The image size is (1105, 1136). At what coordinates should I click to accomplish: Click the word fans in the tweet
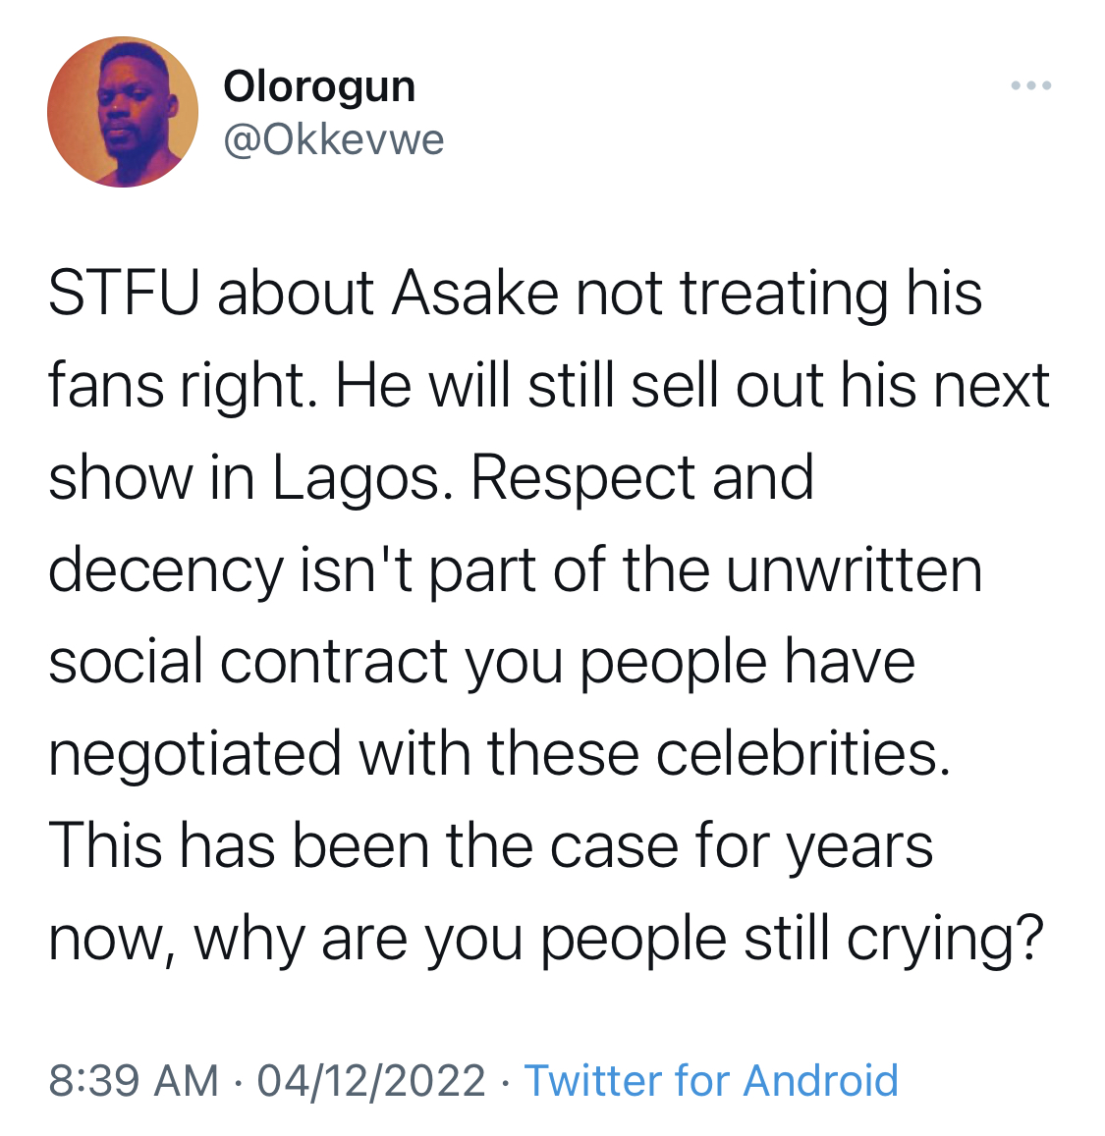(x=106, y=386)
